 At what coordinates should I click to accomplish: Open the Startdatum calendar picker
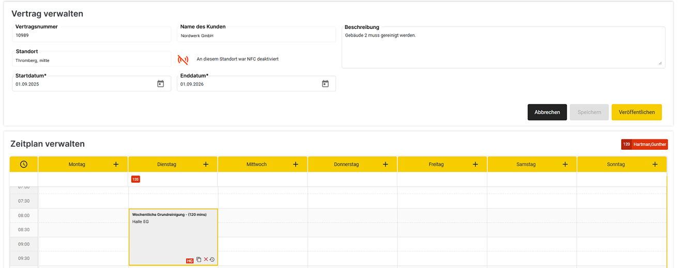[x=160, y=84]
